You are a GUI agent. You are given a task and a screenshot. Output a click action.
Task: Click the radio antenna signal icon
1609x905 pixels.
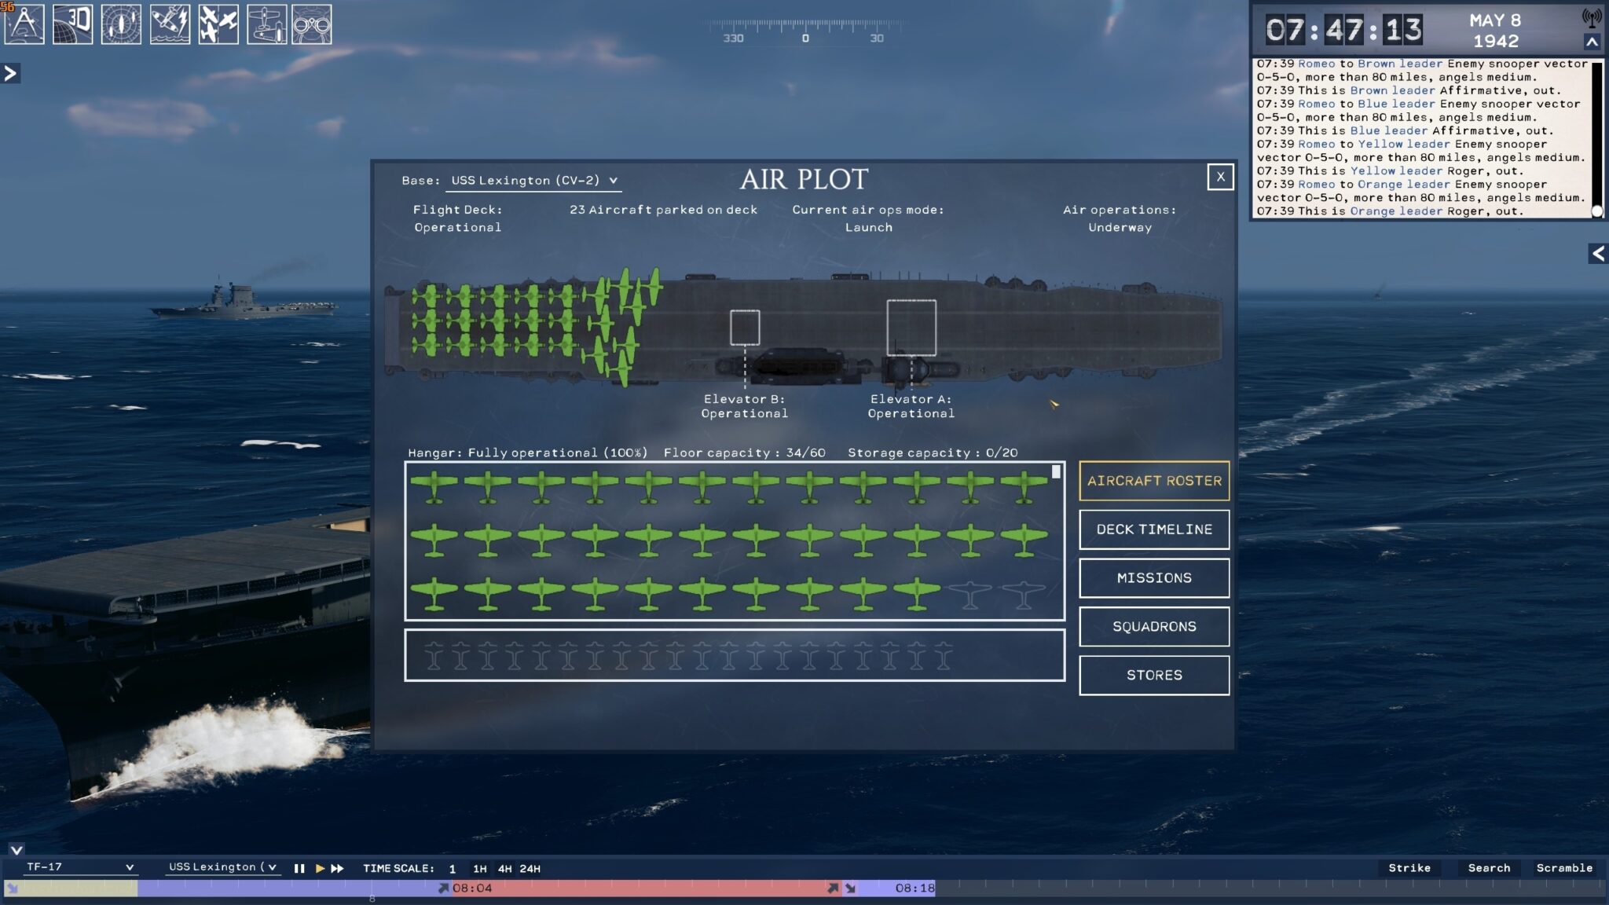tap(1592, 17)
